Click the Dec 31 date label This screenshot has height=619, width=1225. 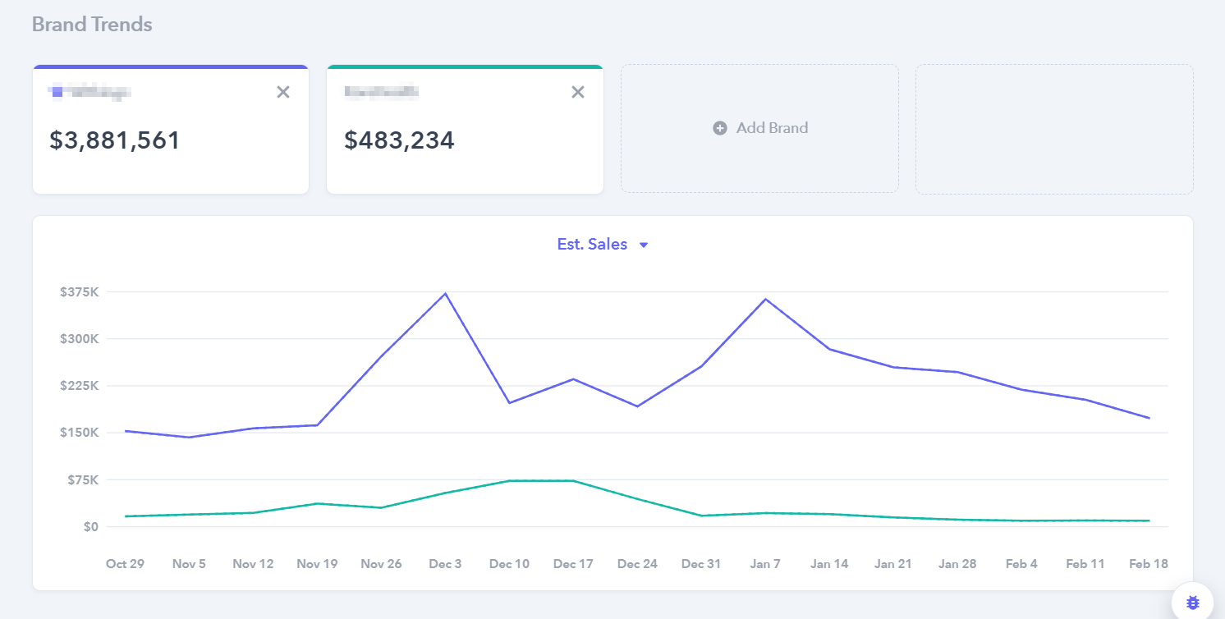(x=701, y=564)
